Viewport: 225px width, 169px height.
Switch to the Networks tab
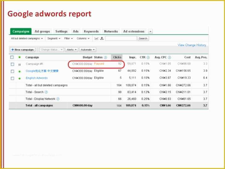tap(111, 31)
